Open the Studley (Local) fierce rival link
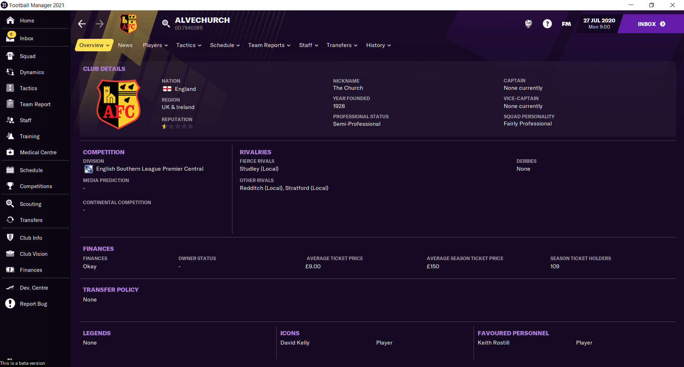This screenshot has height=367, width=684. (x=259, y=169)
